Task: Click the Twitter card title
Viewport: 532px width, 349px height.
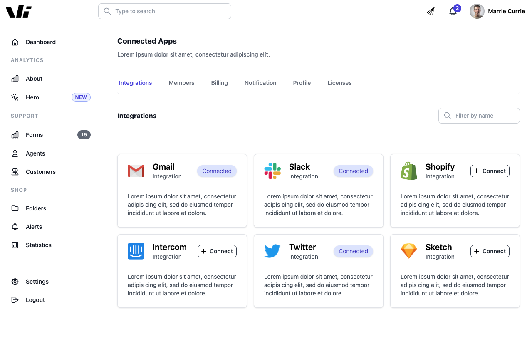Action: [x=302, y=247]
